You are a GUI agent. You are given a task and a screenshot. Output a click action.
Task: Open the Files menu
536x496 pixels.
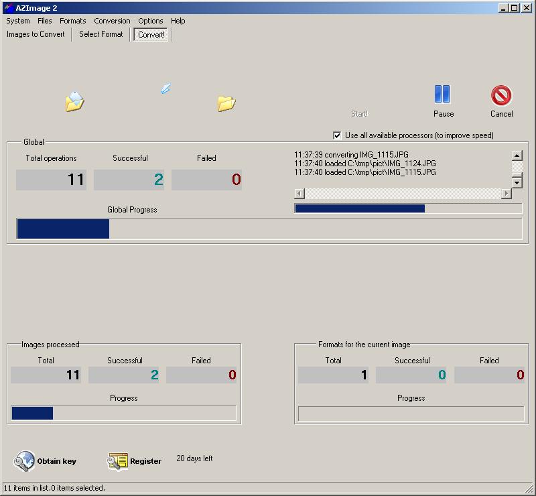tap(44, 21)
